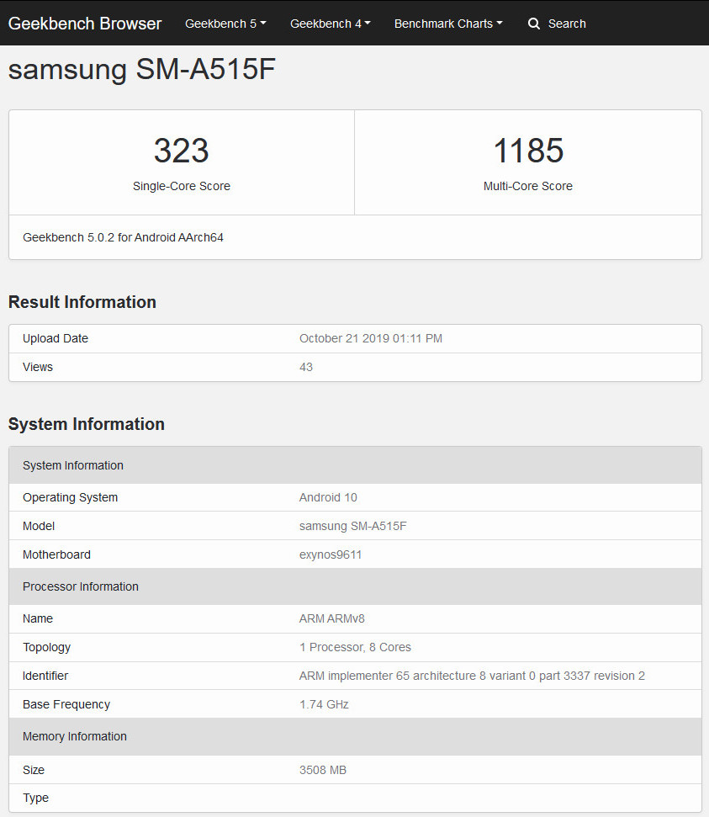Viewport: 709px width, 817px height.
Task: Click the Topology row value
Action: click(355, 647)
